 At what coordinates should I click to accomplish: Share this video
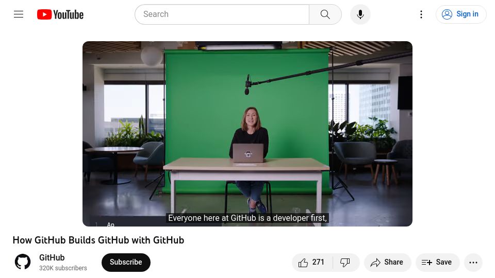click(x=387, y=262)
